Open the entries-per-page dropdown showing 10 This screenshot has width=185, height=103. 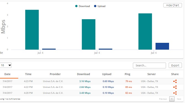(6, 65)
